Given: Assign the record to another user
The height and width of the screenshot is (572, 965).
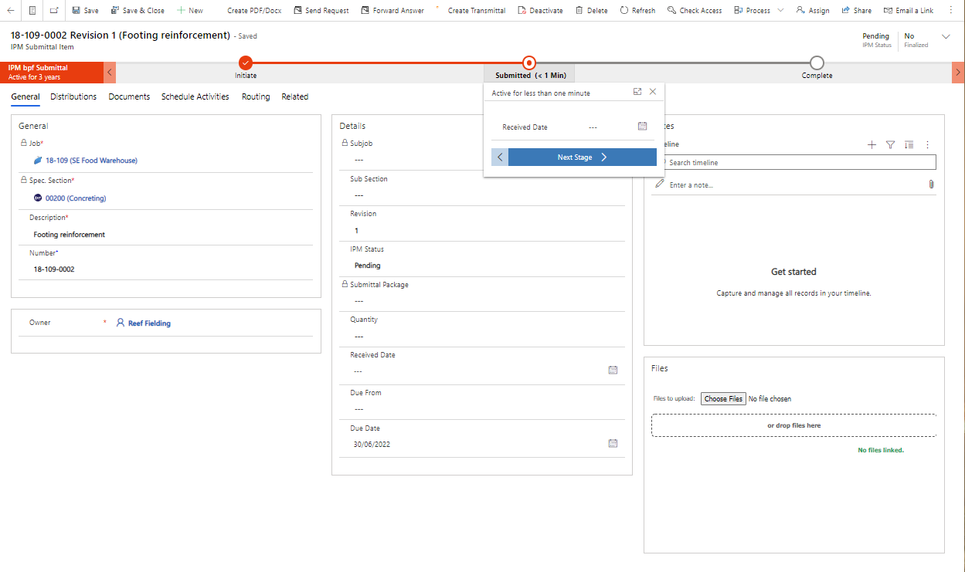Looking at the screenshot, I should (813, 10).
